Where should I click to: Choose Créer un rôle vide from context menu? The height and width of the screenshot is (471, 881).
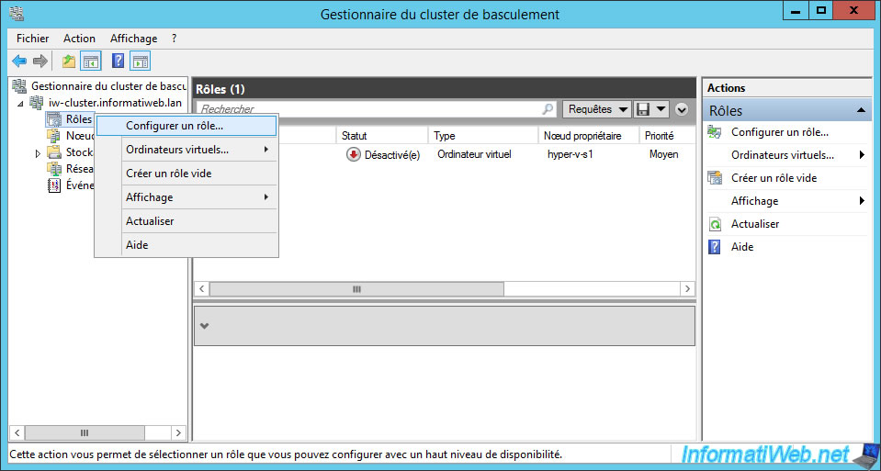click(x=169, y=174)
